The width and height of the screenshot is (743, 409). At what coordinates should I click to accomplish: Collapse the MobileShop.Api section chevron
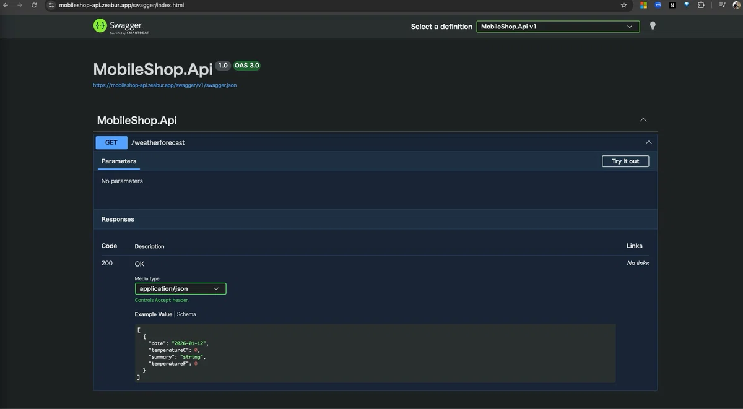pos(643,120)
